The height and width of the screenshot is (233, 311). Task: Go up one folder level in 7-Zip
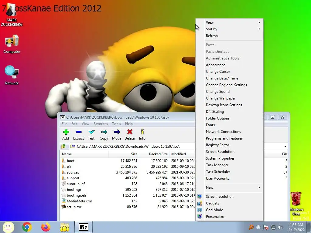63,146
